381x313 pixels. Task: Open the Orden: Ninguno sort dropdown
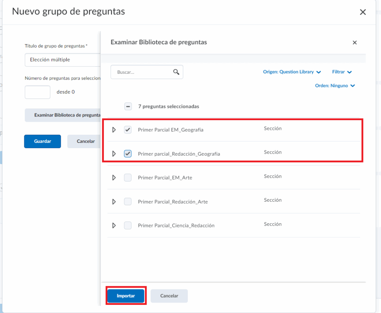tap(335, 86)
